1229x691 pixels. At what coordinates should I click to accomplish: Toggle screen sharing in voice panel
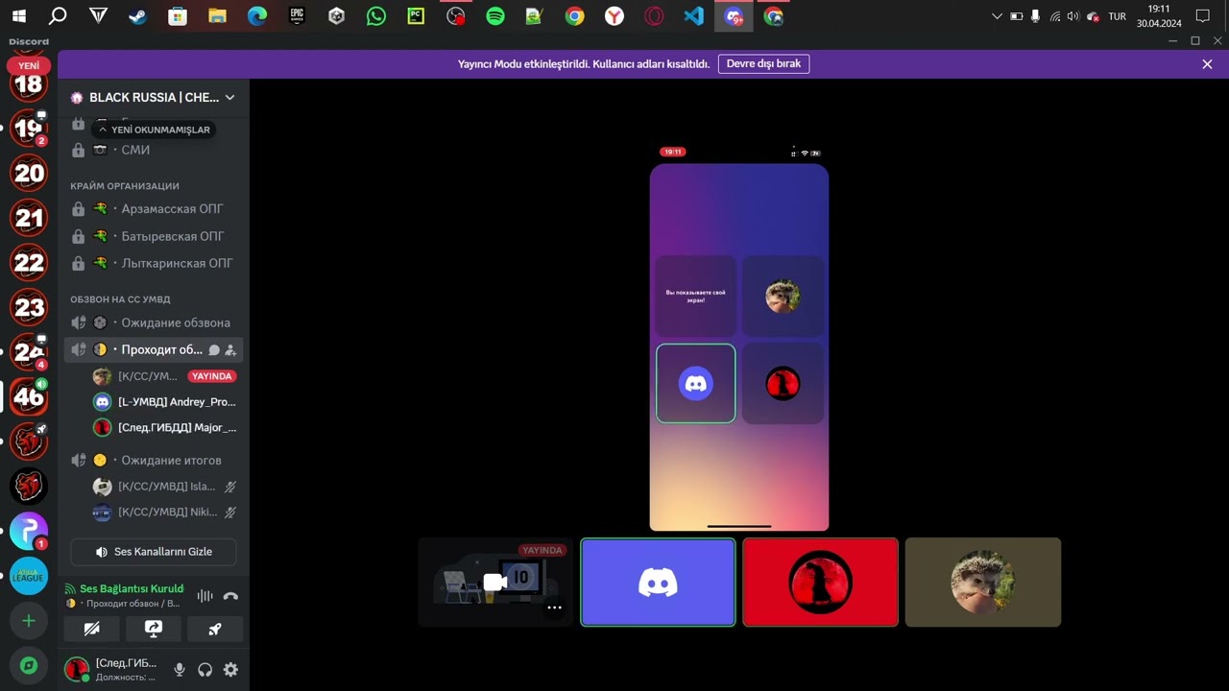tap(154, 629)
